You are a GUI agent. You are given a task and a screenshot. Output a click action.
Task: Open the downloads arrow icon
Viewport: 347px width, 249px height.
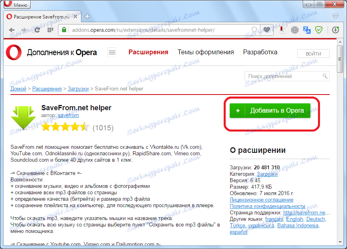pyautogui.click(x=335, y=30)
